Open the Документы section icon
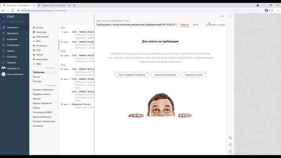 pos(4,33)
